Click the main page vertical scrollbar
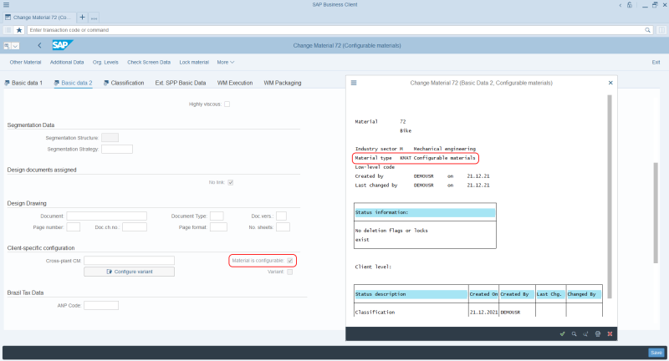This screenshot has width=669, height=361. (x=656, y=213)
